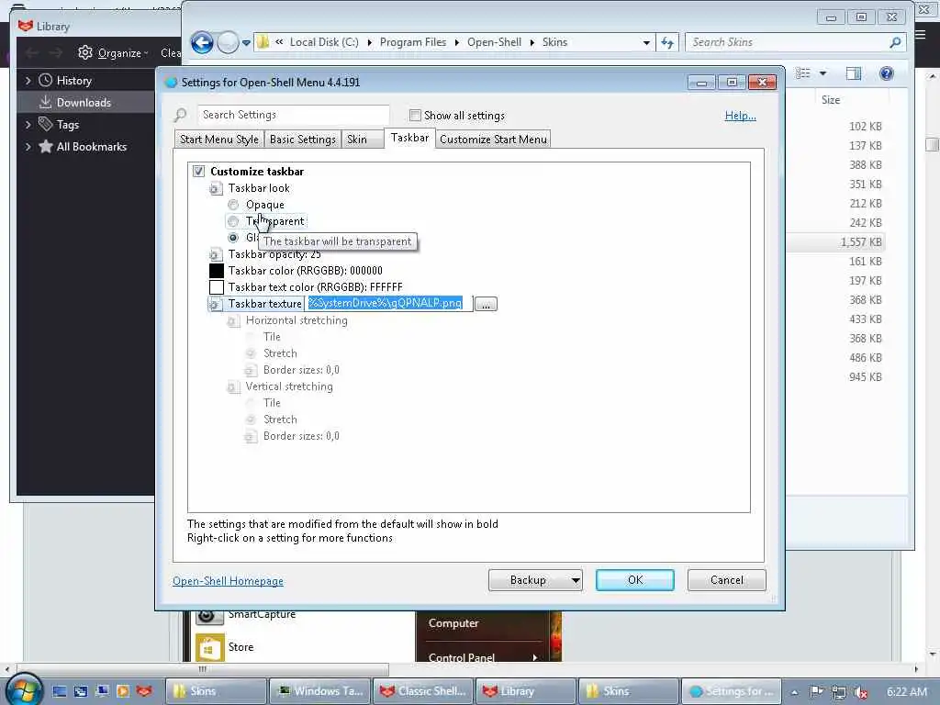Viewport: 940px width, 705px height.
Task: Click the show desktop quick launch icon
Action: pos(60,691)
